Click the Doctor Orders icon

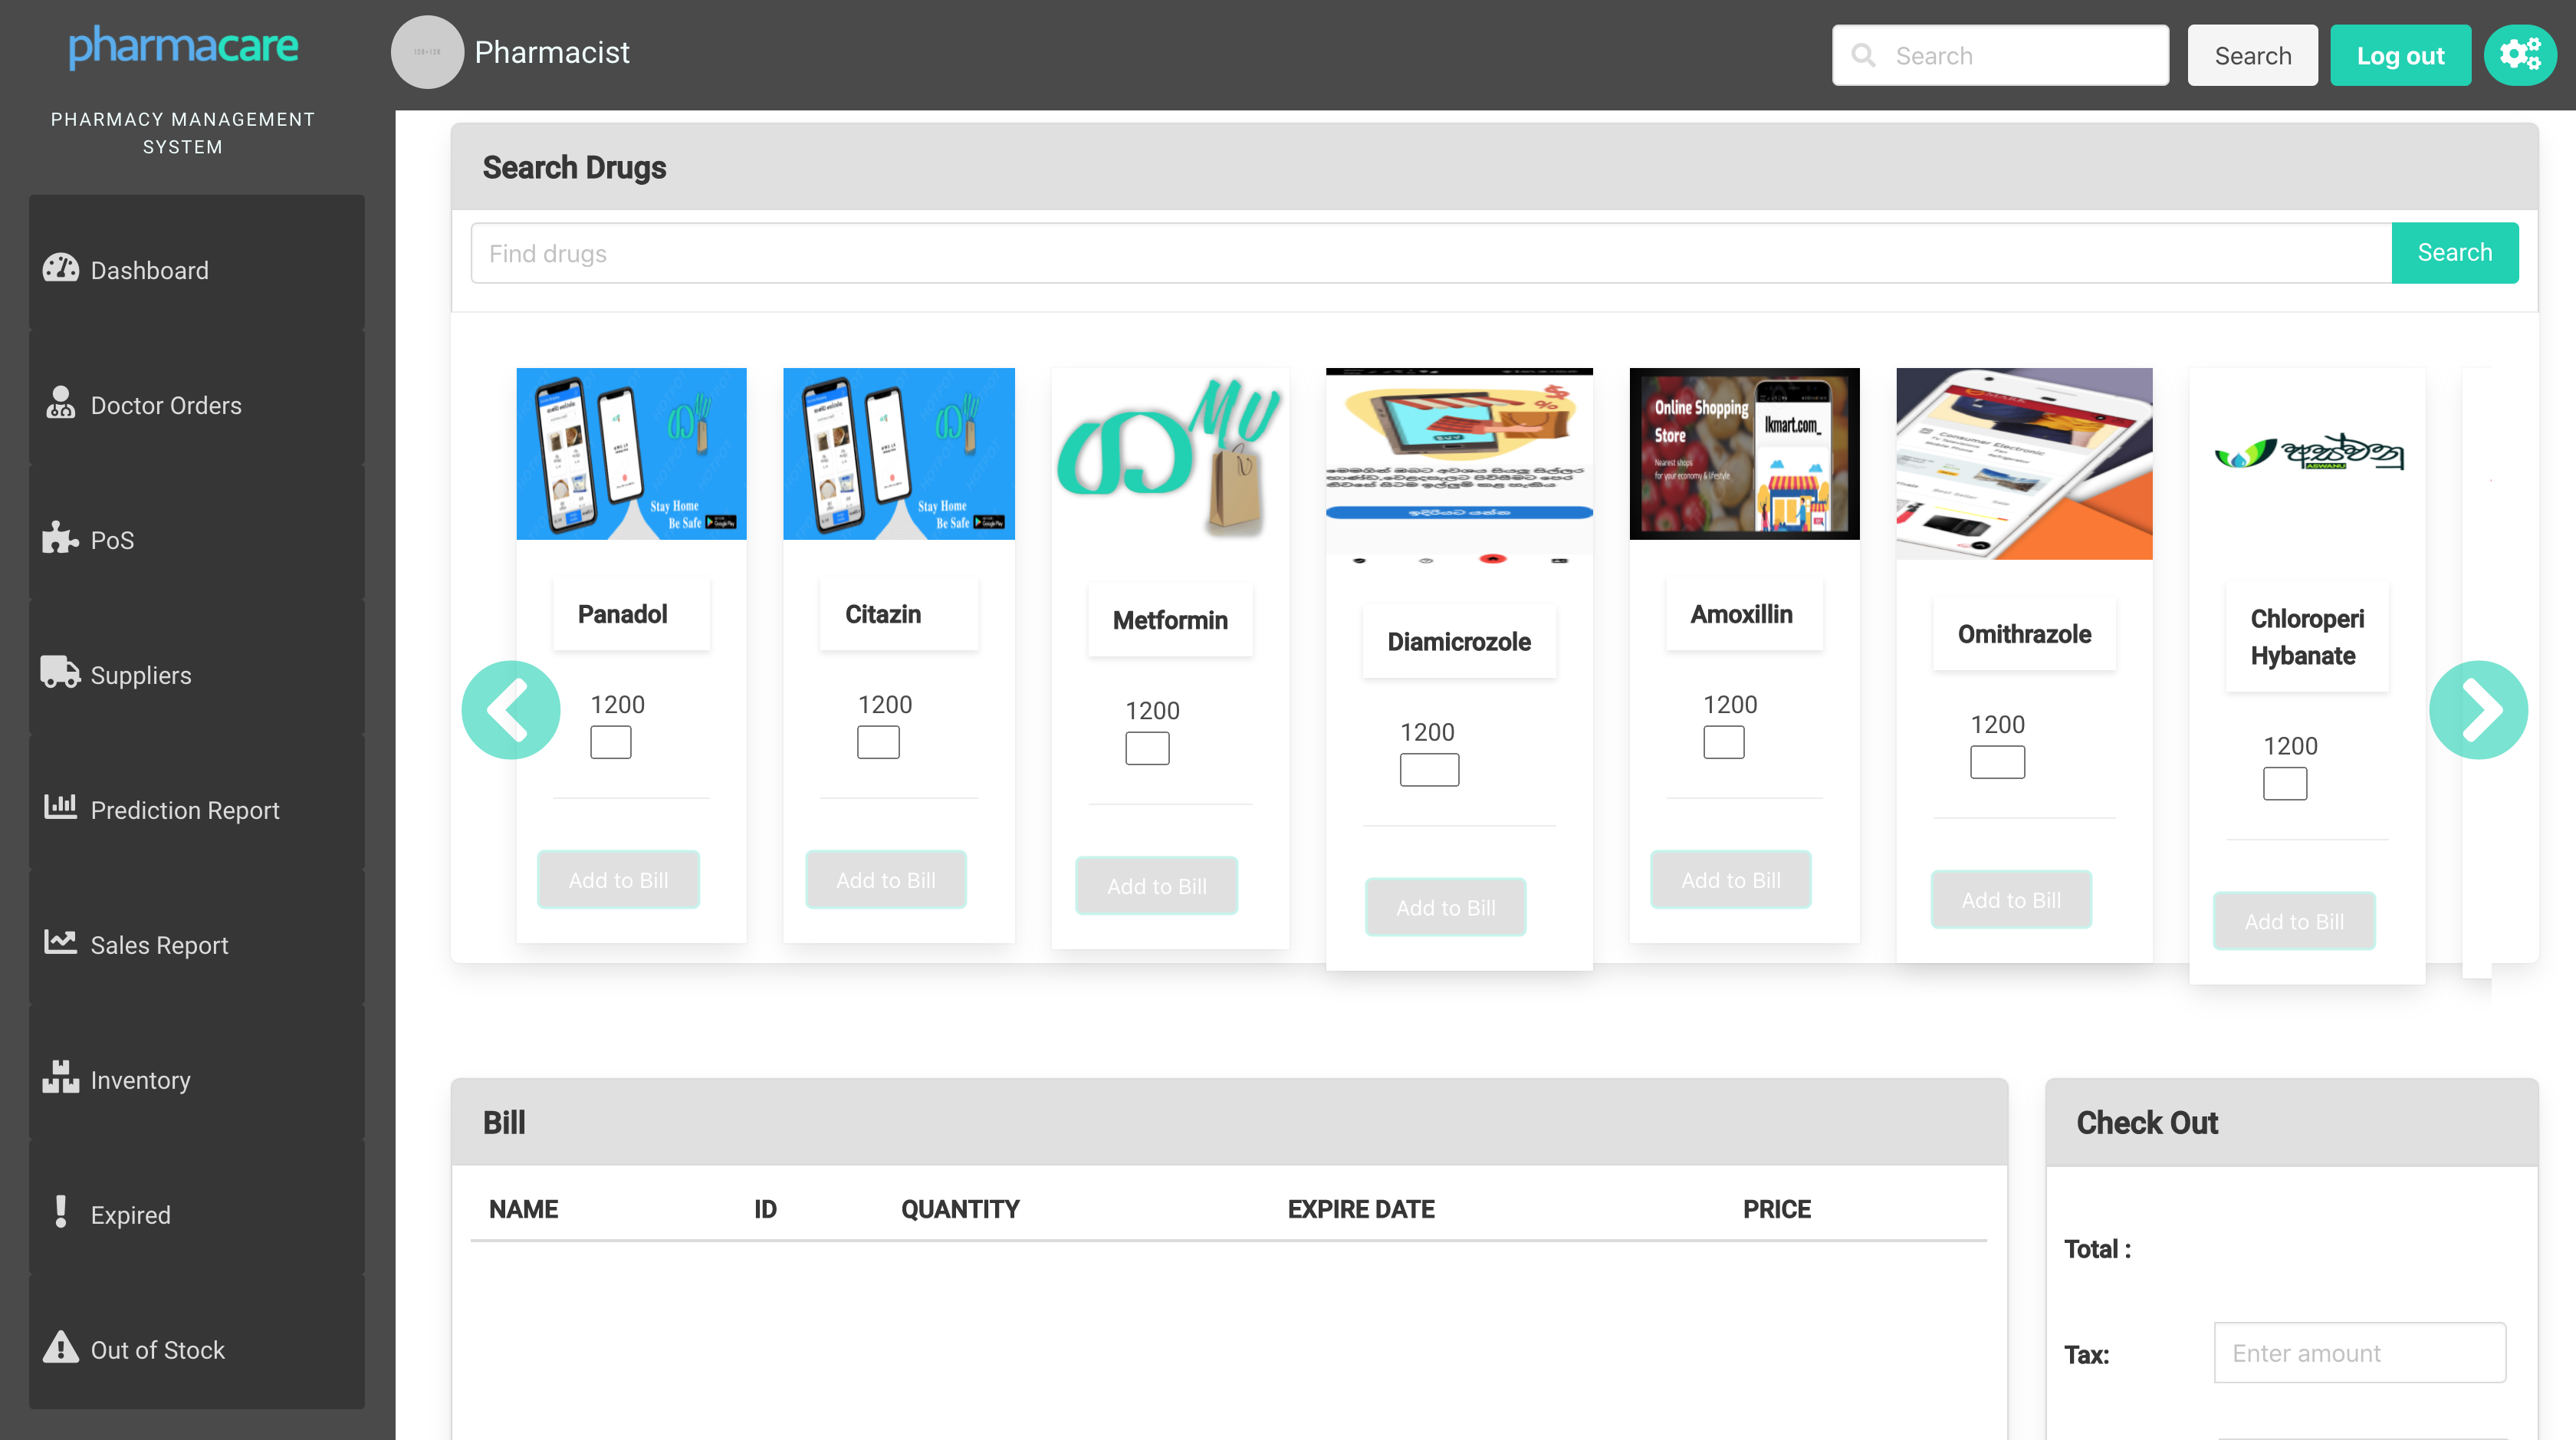point(60,403)
